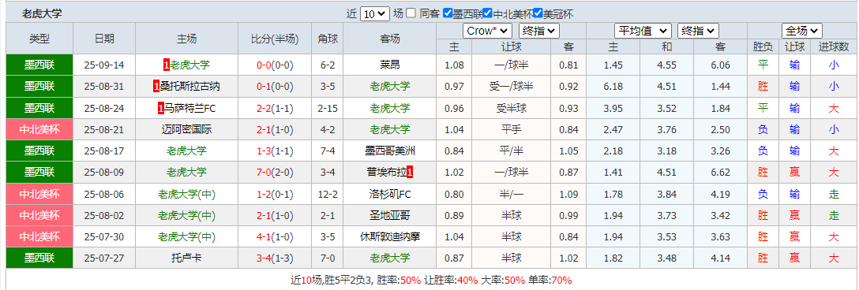Open team 迈阿密国际
Image resolution: width=859 pixels, height=290 pixels.
187,130
